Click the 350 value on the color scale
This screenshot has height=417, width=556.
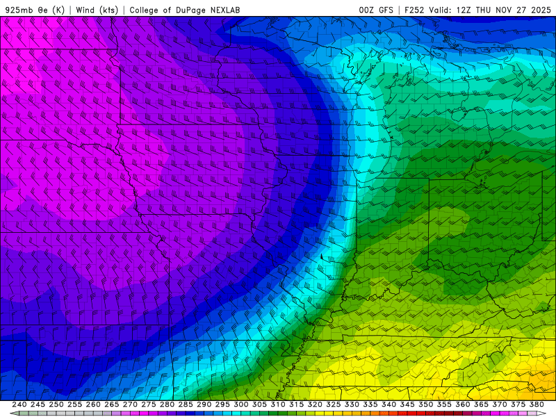coord(426,404)
